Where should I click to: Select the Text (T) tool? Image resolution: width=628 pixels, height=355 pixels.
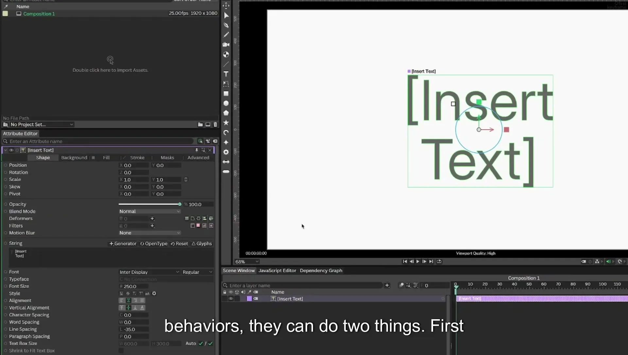(x=226, y=74)
